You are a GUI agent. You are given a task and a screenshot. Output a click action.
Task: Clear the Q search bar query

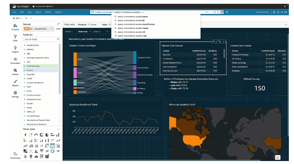pos(215,12)
